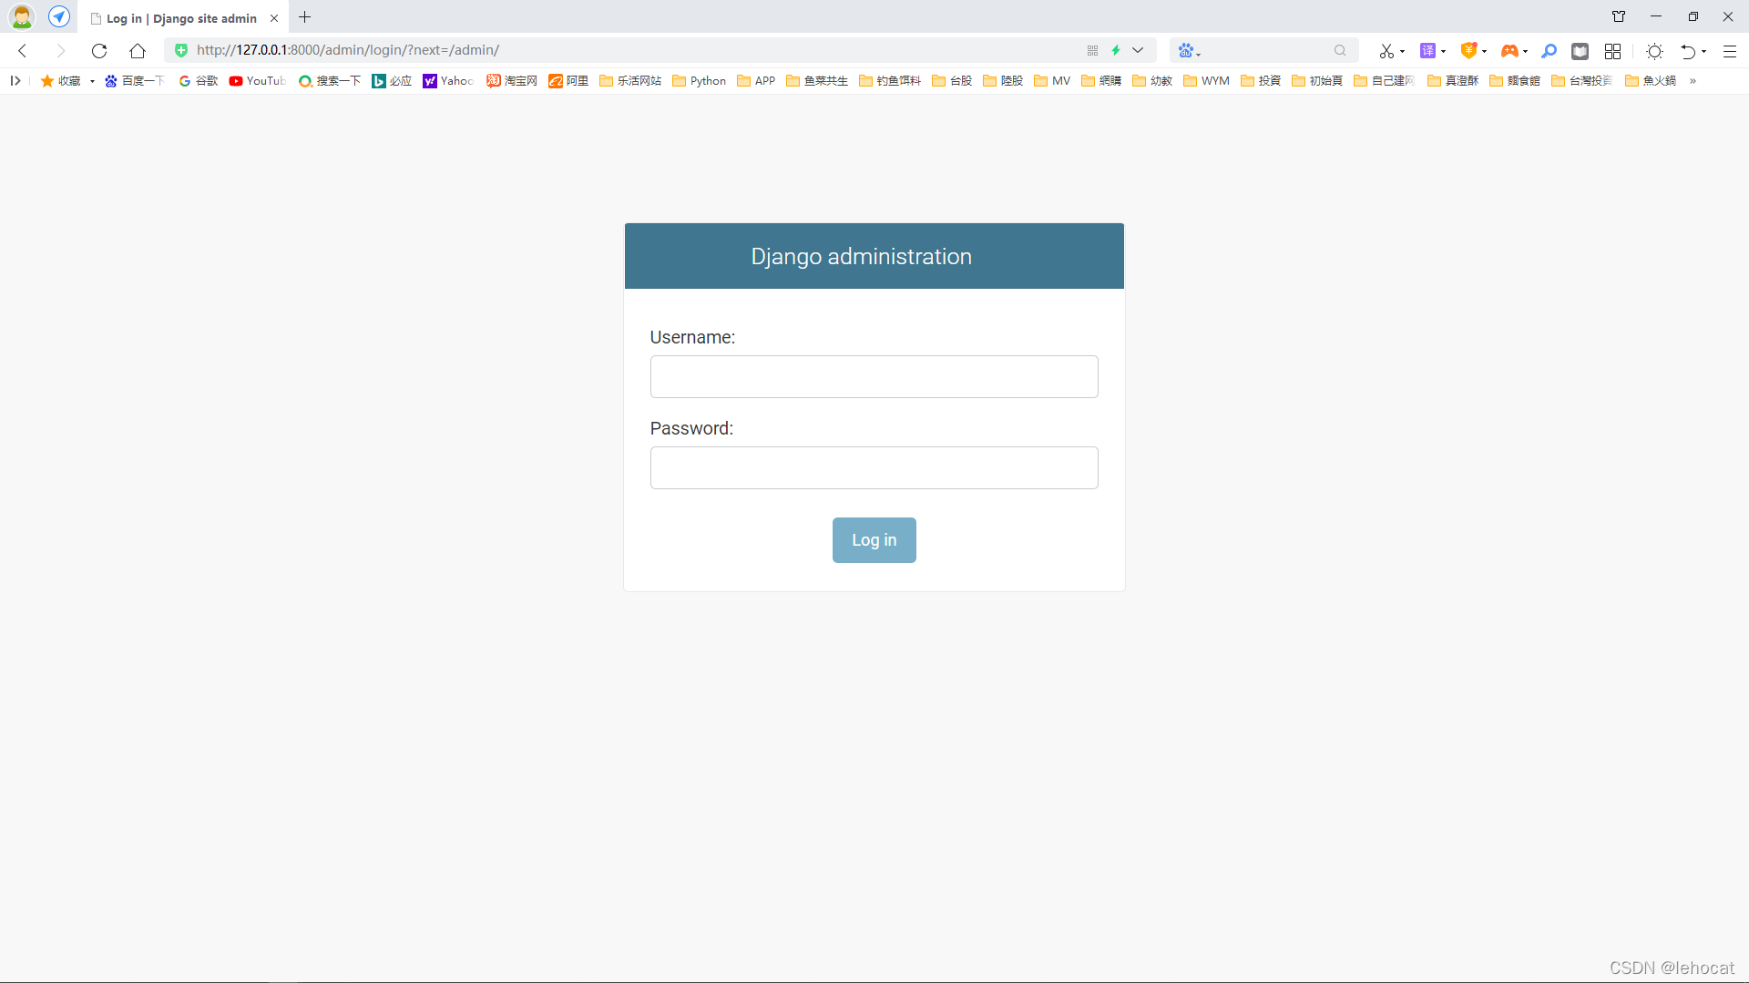1749x983 pixels.
Task: Expand the address bar dropdown chevron
Action: tap(1138, 50)
